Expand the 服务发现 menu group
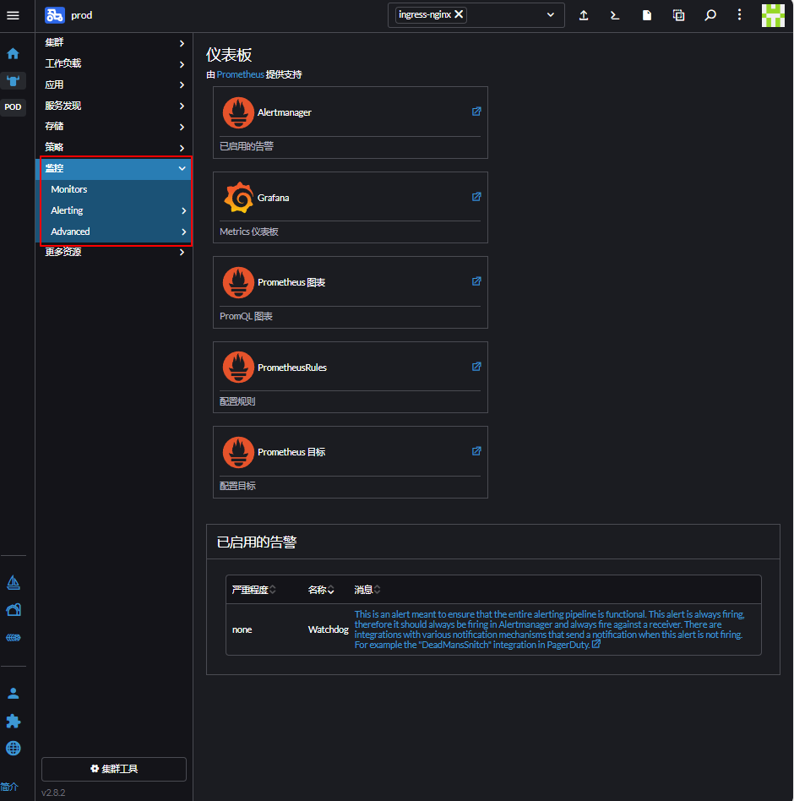Image resolution: width=794 pixels, height=801 pixels. (115, 106)
